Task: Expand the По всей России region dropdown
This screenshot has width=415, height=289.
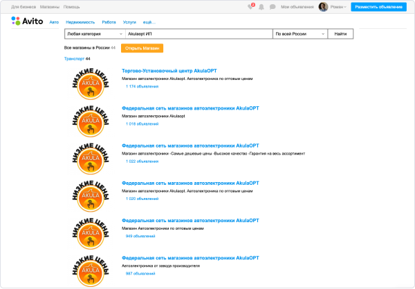Action: (x=298, y=33)
